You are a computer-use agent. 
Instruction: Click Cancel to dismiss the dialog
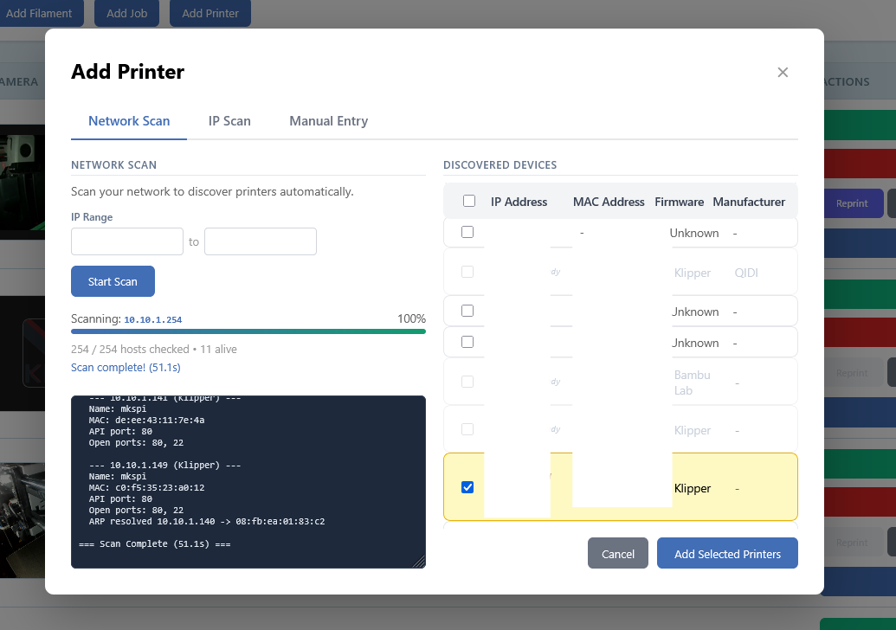pos(618,554)
